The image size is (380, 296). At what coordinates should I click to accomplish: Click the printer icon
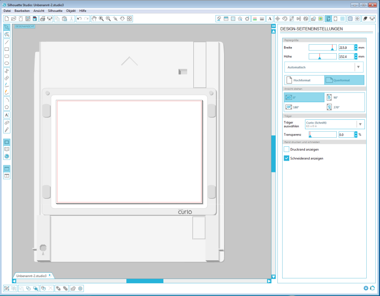(x=43, y=19)
